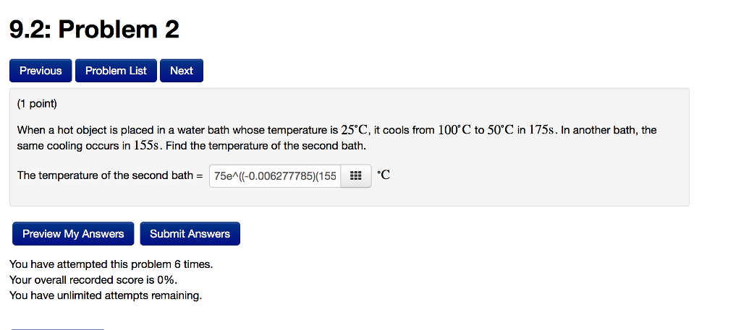
Task: Click the 25°C bath temperature value
Action: coord(355,130)
